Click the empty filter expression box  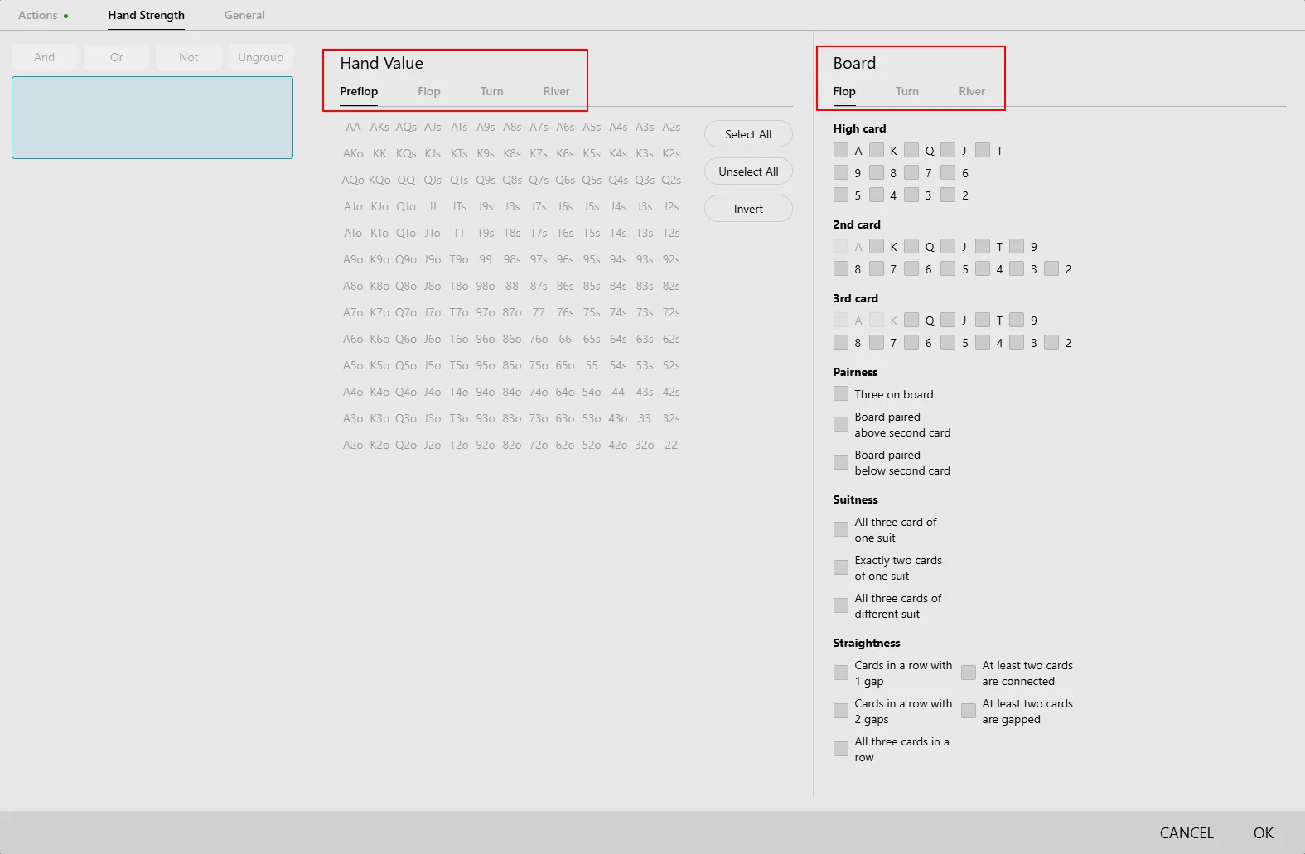[x=152, y=118]
